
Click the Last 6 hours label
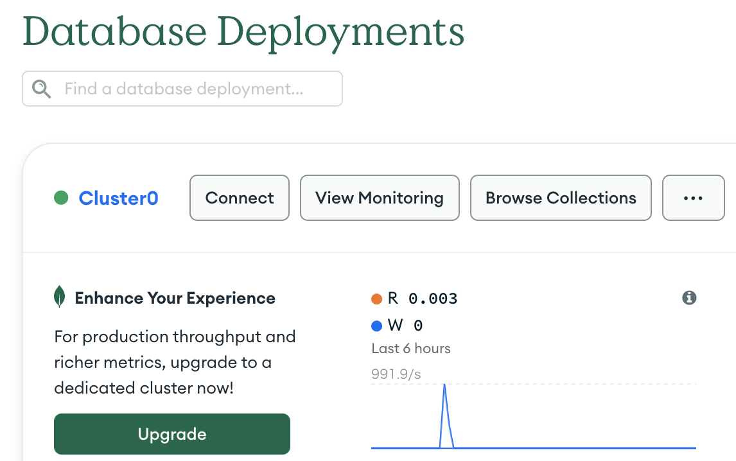tap(411, 349)
